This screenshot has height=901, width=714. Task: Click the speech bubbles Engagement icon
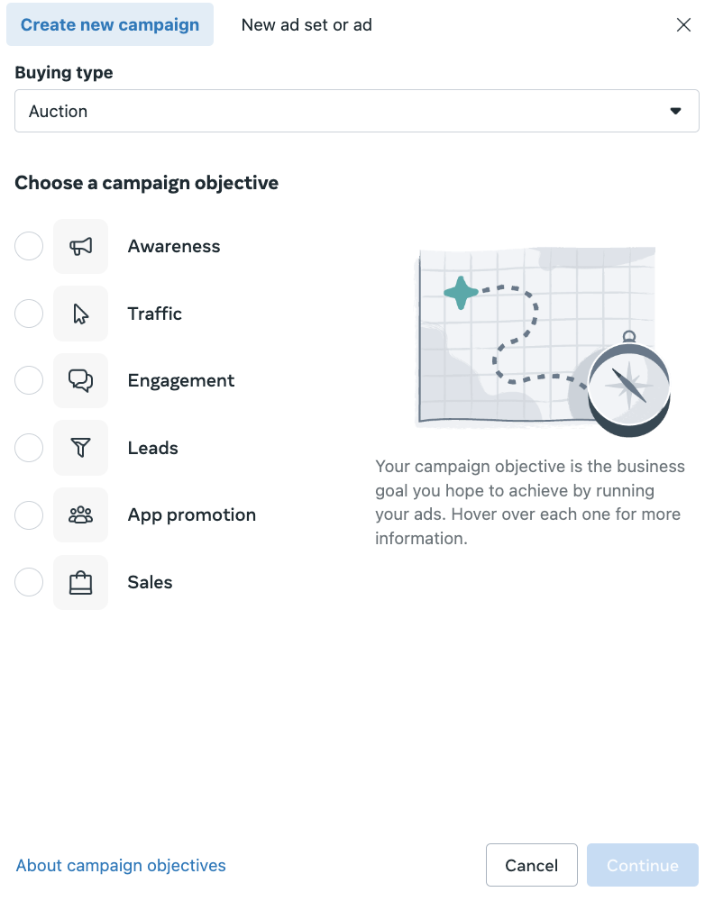[x=81, y=380]
